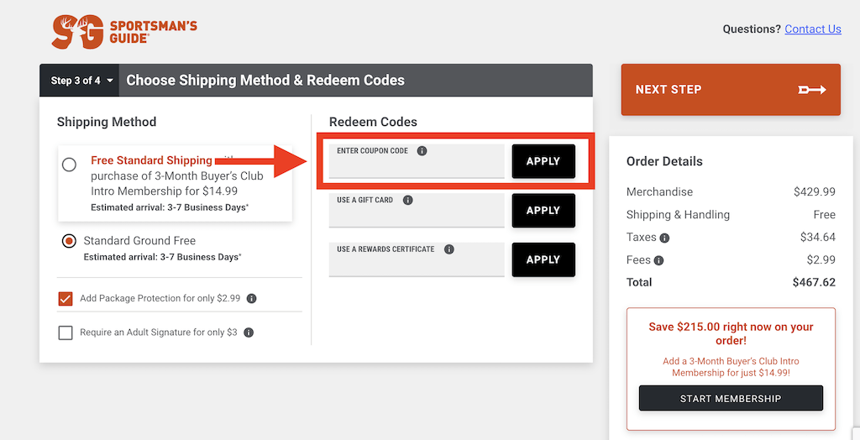Viewport: 860px width, 440px height.
Task: Show Adult Signature info tooltip icon
Action: point(249,333)
